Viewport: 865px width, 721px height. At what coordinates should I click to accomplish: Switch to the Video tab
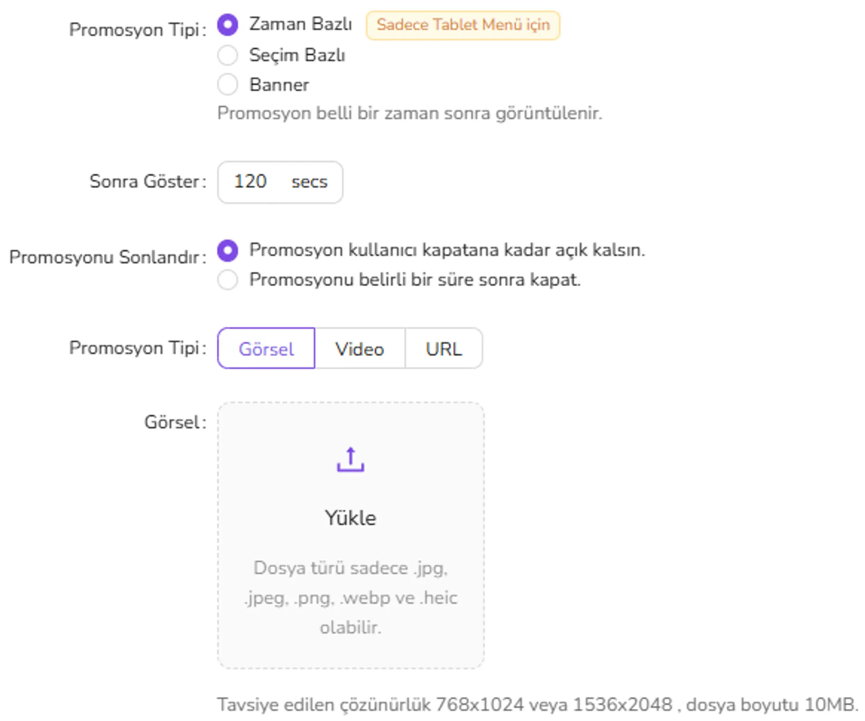coord(360,348)
